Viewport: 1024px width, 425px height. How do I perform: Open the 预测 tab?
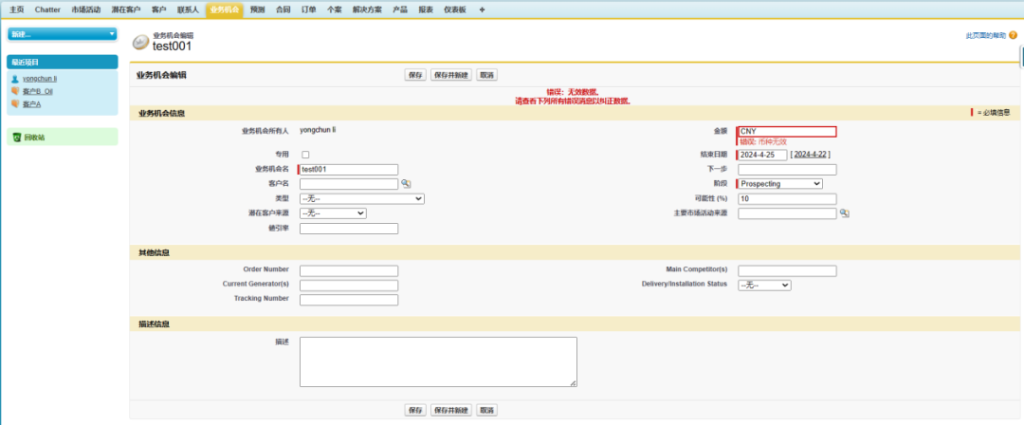(257, 9)
